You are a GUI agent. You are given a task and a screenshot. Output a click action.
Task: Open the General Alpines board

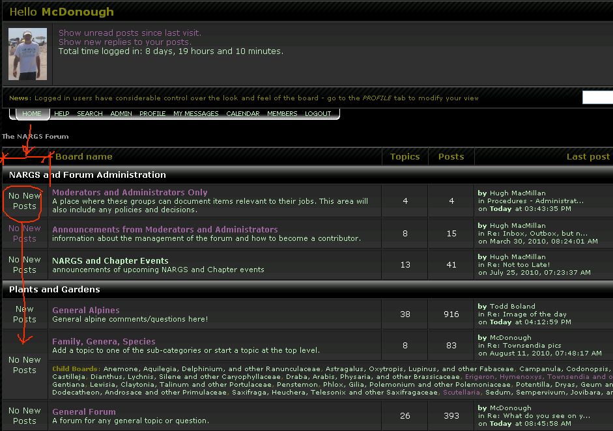86,310
